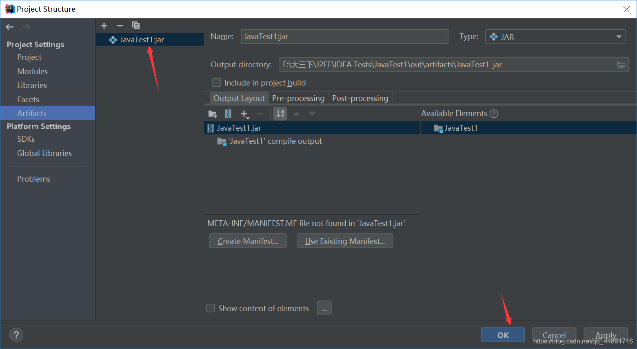The image size is (637, 349).
Task: Click Create Manifest button
Action: 248,241
